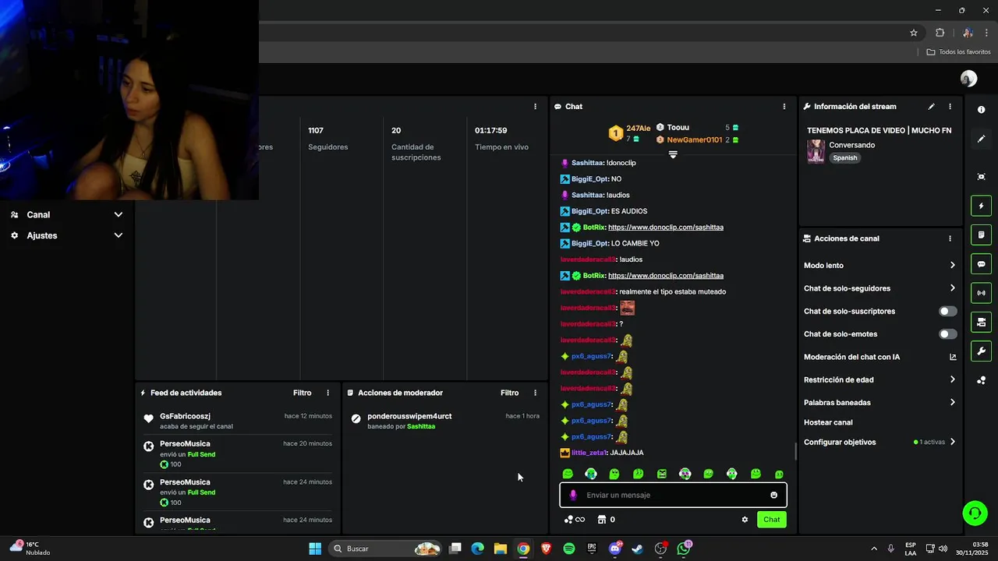Click the green Chat send button
The image size is (998, 561).
pyautogui.click(x=771, y=520)
